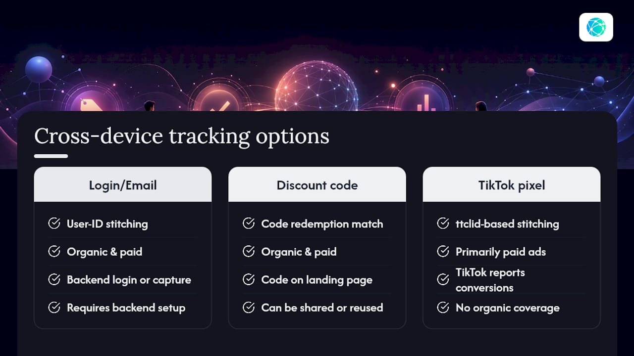Click the Cross-device tracking options title
Screen dimensions: 634x356
[x=182, y=136]
